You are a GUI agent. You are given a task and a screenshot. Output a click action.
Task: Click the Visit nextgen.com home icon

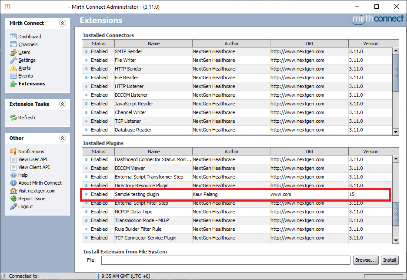tap(13, 191)
